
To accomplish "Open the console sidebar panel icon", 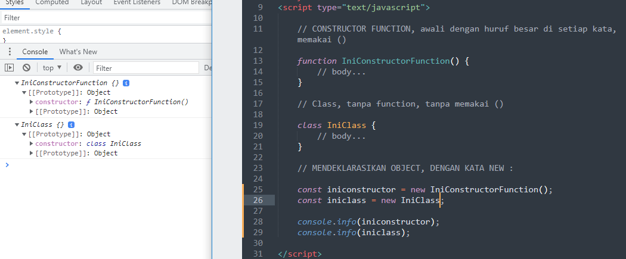I will [x=9, y=68].
